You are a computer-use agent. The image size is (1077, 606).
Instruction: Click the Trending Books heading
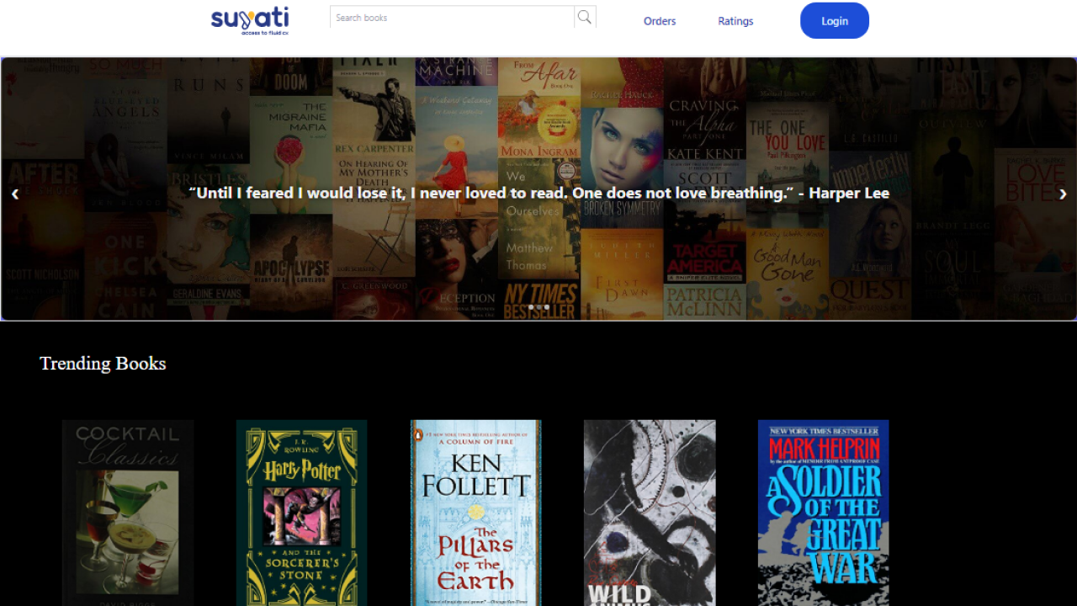tap(103, 363)
